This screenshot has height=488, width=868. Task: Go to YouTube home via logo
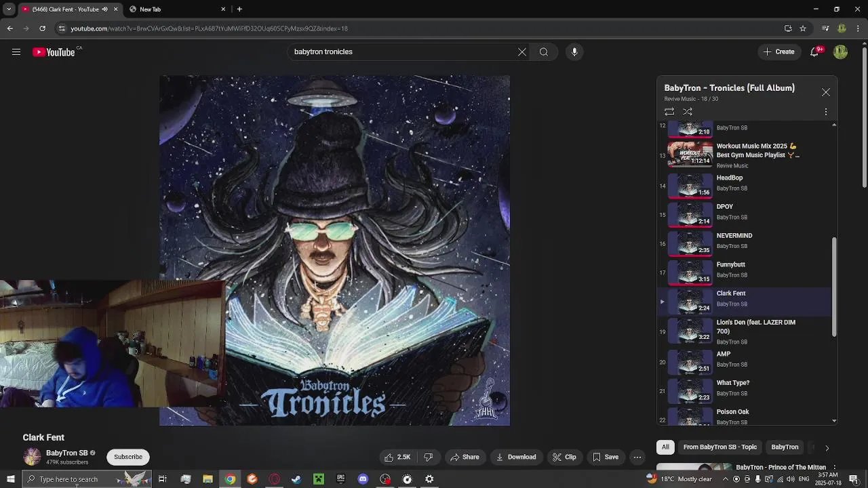[x=54, y=52]
